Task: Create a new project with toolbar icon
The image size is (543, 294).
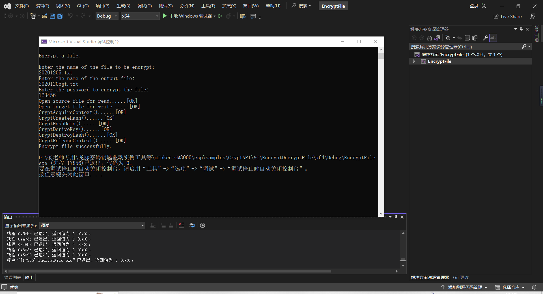Action: [x=33, y=16]
